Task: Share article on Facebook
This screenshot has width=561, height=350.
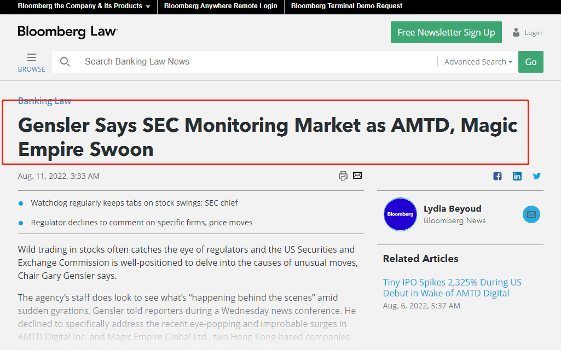Action: pos(498,176)
